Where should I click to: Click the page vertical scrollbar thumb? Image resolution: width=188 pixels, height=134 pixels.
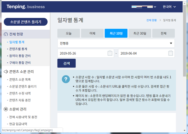185,41
